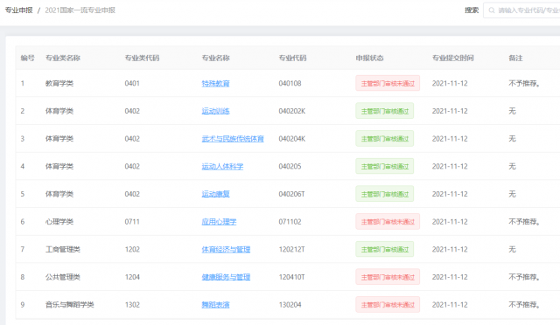The height and width of the screenshot is (325, 560).
Task: Click red status tag for 应用心理学 row
Action: 388,222
